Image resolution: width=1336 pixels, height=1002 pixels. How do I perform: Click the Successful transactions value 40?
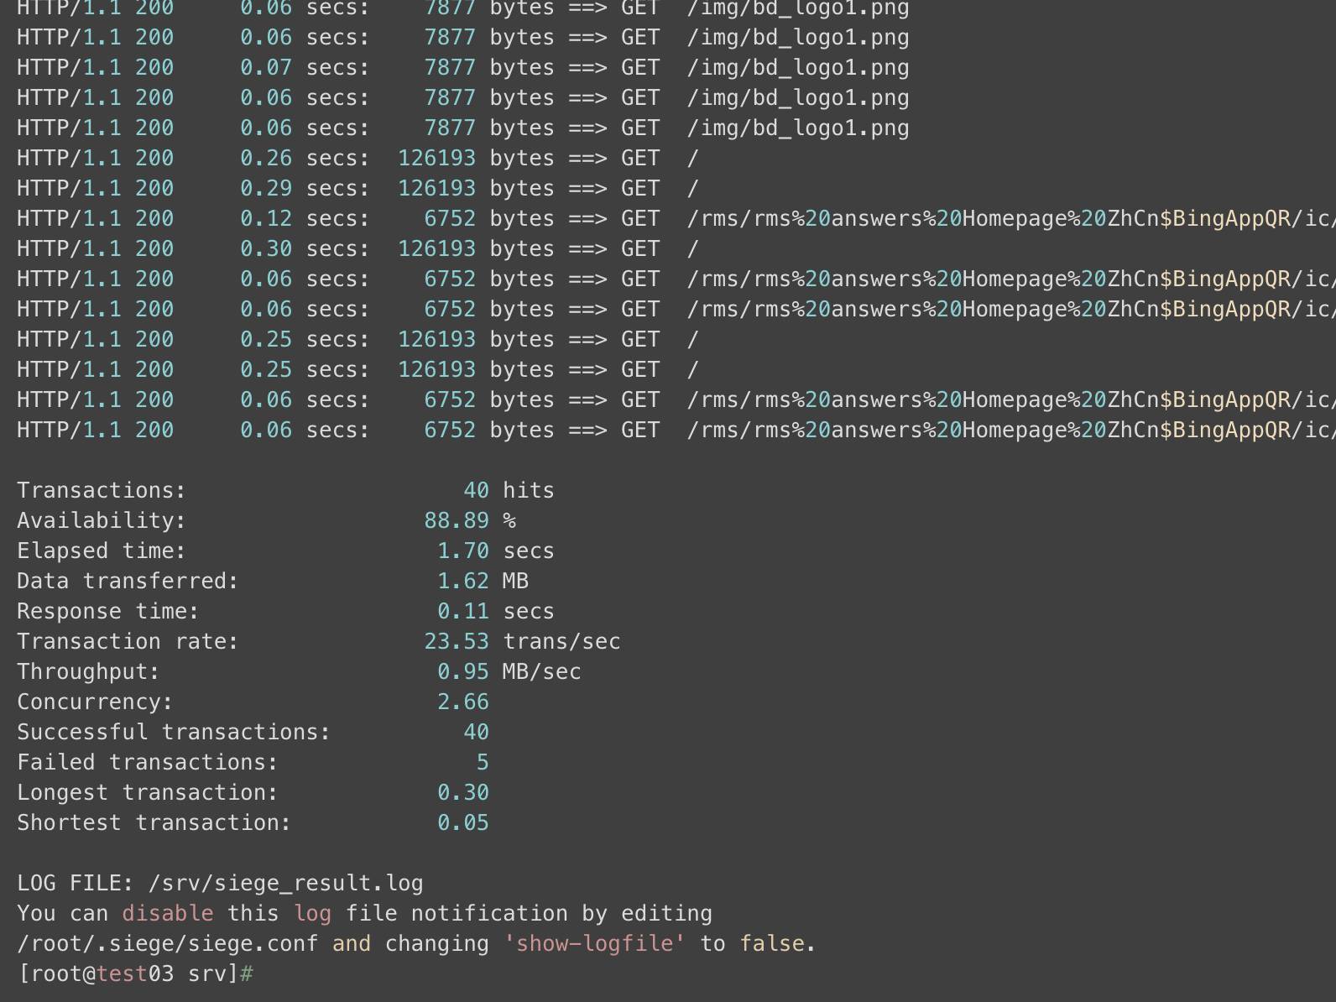click(476, 732)
